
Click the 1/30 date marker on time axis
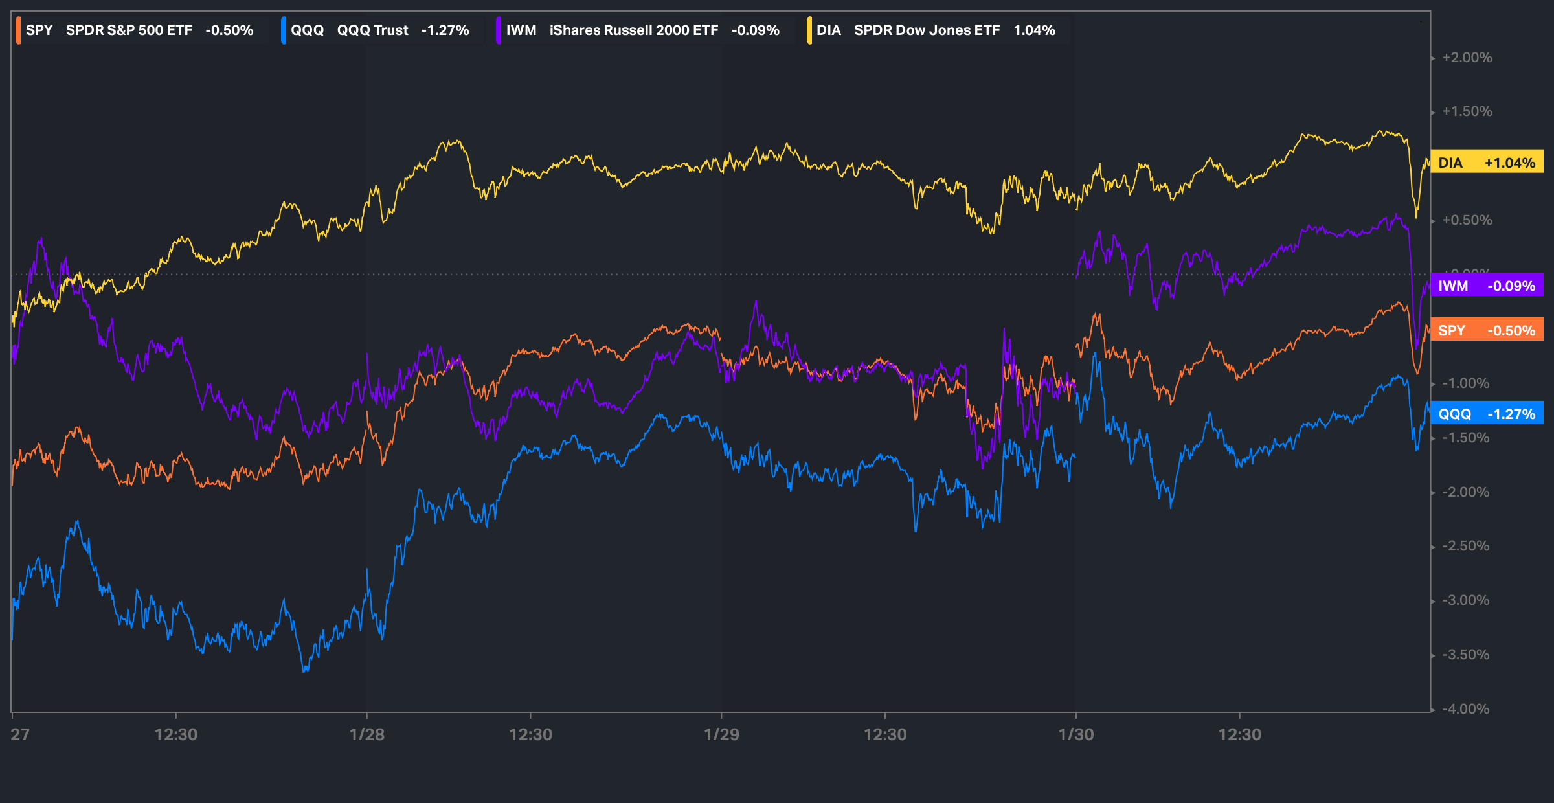pyautogui.click(x=1075, y=734)
